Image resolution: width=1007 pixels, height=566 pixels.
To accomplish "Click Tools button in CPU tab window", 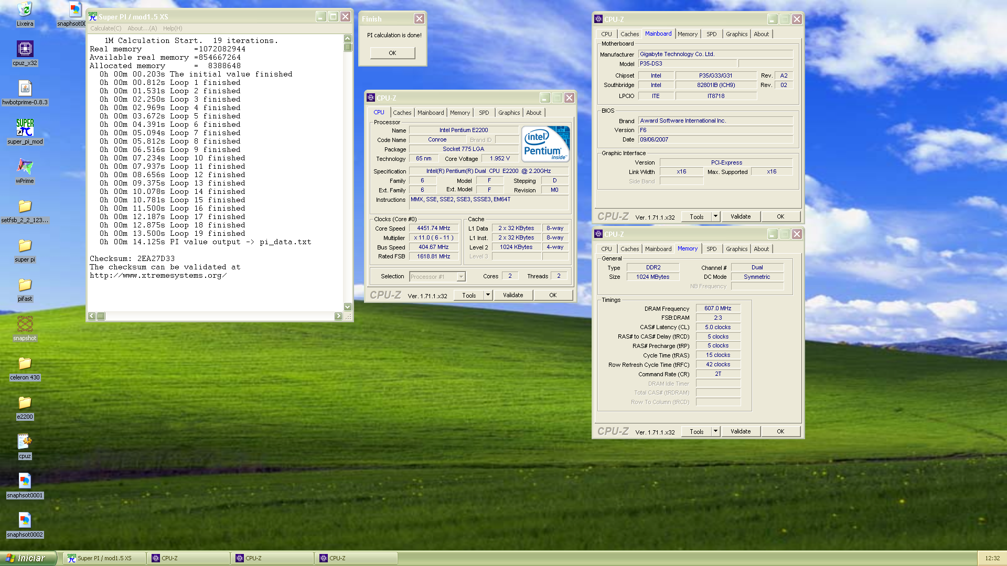I will (x=469, y=296).
